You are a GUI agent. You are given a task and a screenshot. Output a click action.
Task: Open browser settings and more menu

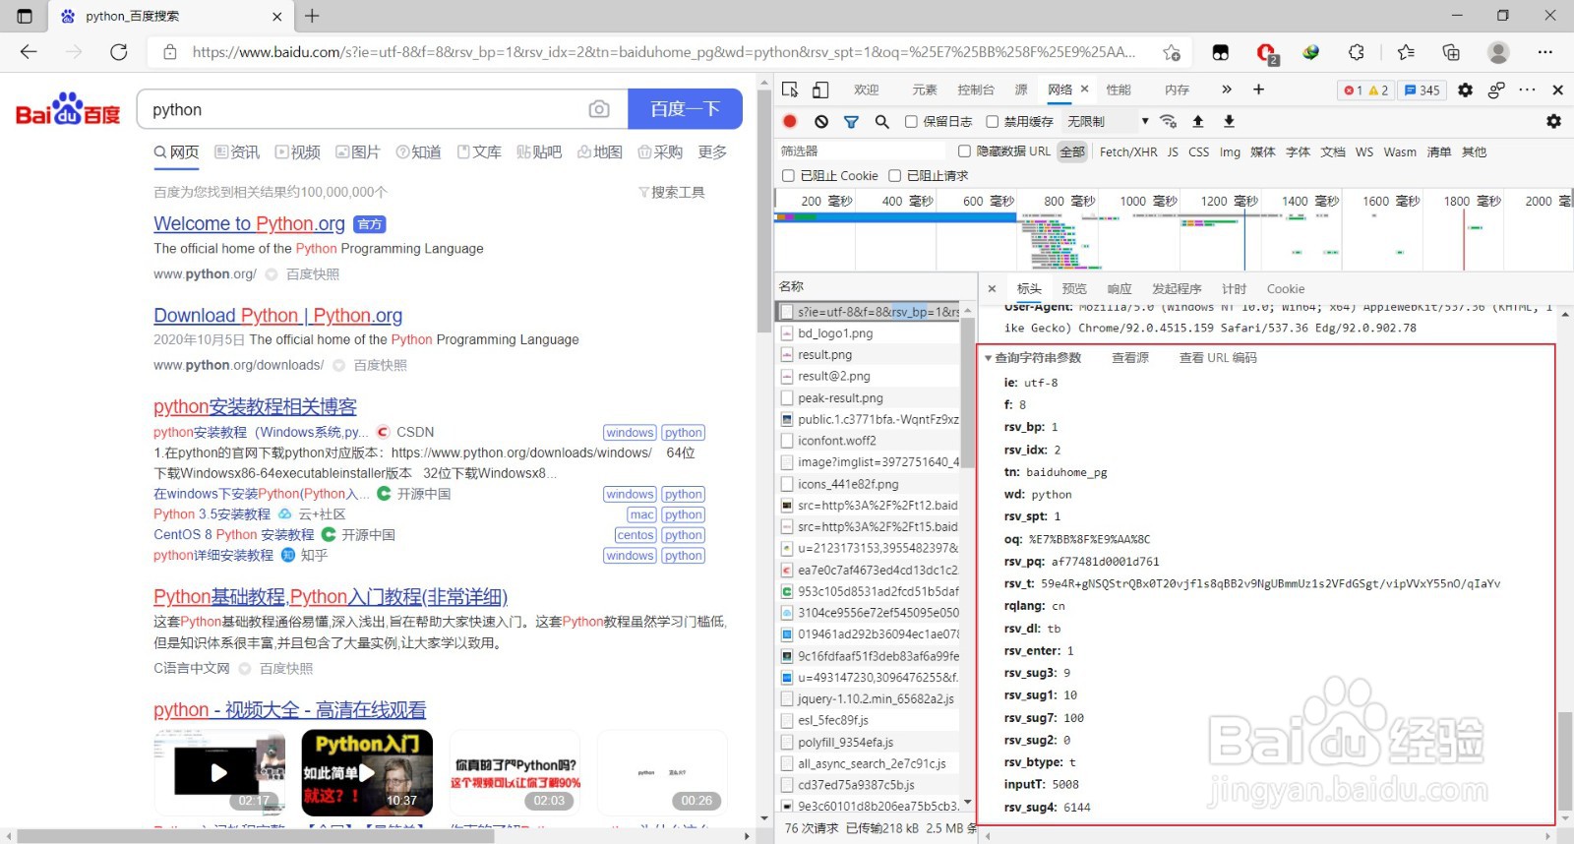[x=1544, y=52]
